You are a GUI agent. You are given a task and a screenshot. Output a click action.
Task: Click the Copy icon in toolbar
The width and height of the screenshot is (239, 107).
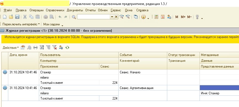tap(31, 17)
